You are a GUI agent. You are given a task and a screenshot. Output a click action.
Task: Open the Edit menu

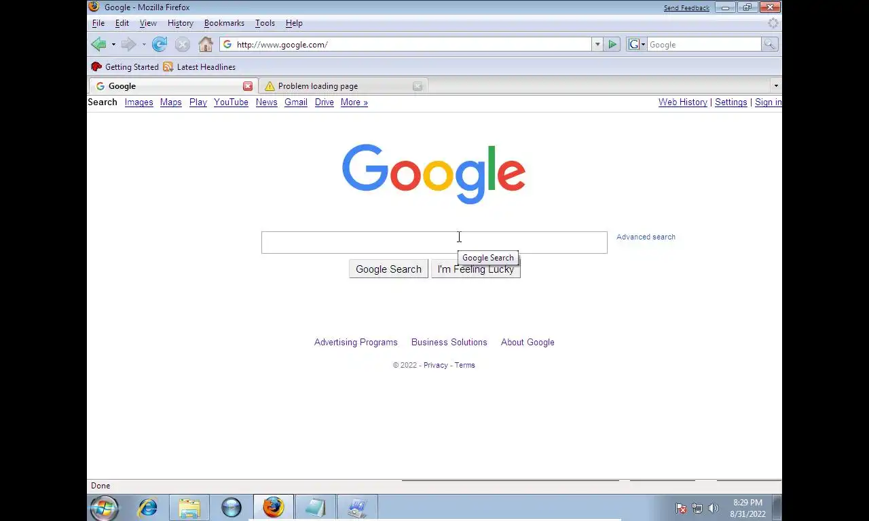122,23
